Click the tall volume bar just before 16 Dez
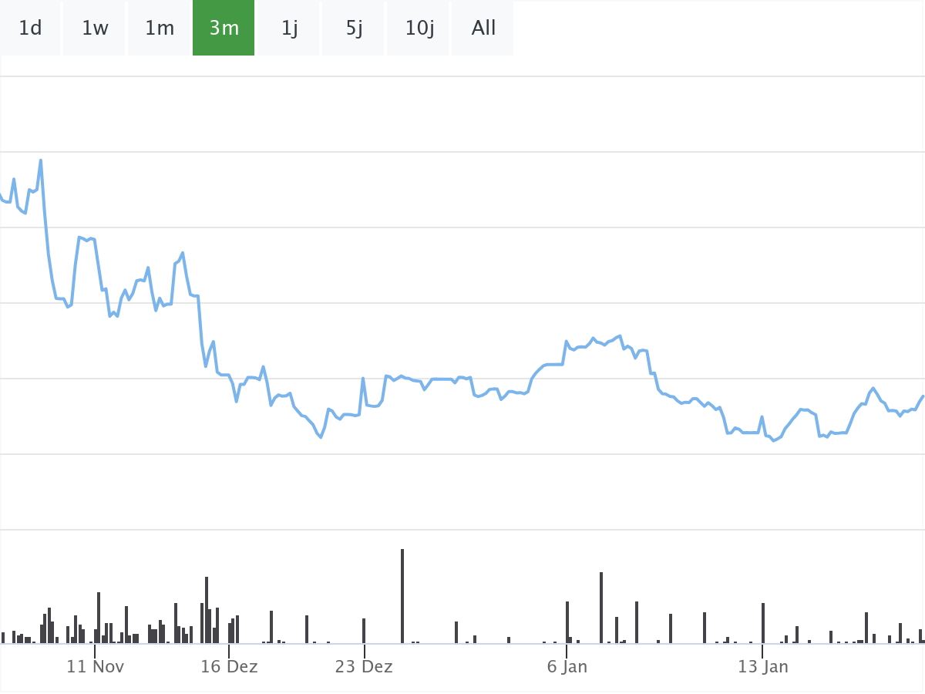Screen dimensions: 925x694 [207, 609]
